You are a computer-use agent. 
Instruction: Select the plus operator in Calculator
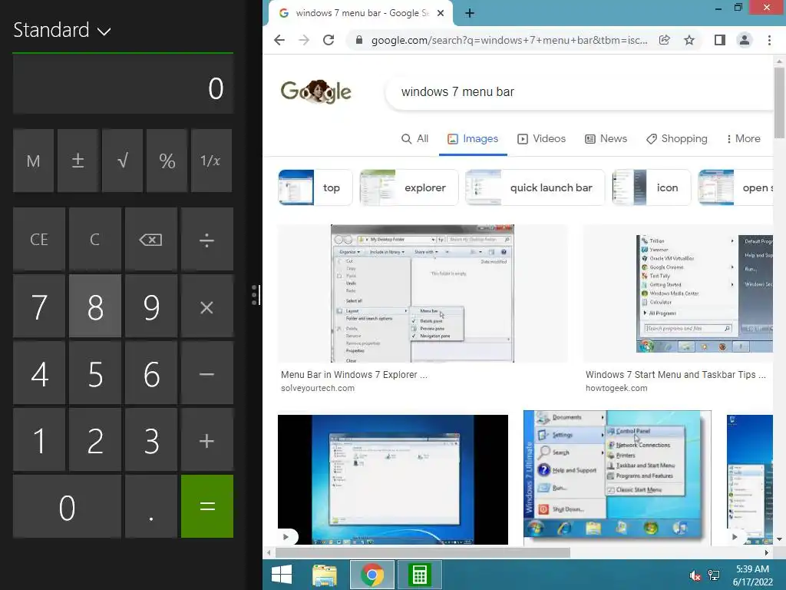207,440
